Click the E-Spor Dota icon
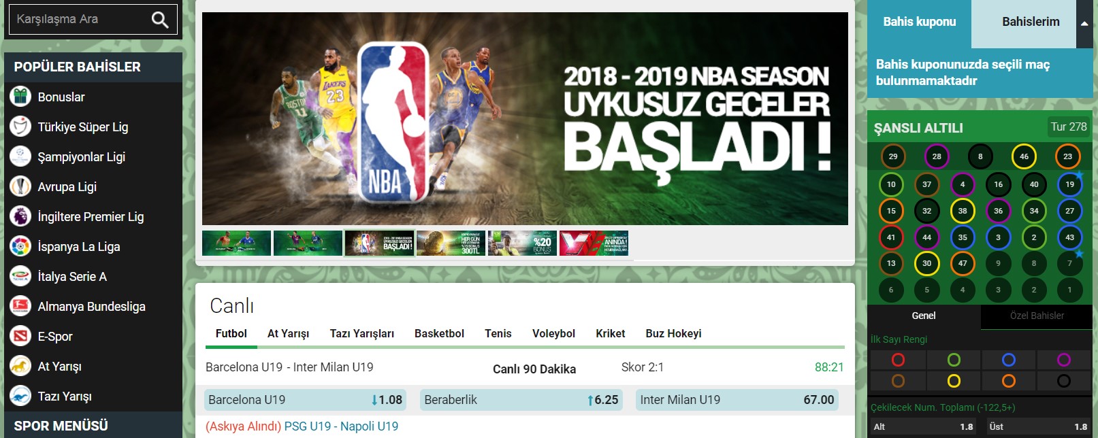 point(20,336)
